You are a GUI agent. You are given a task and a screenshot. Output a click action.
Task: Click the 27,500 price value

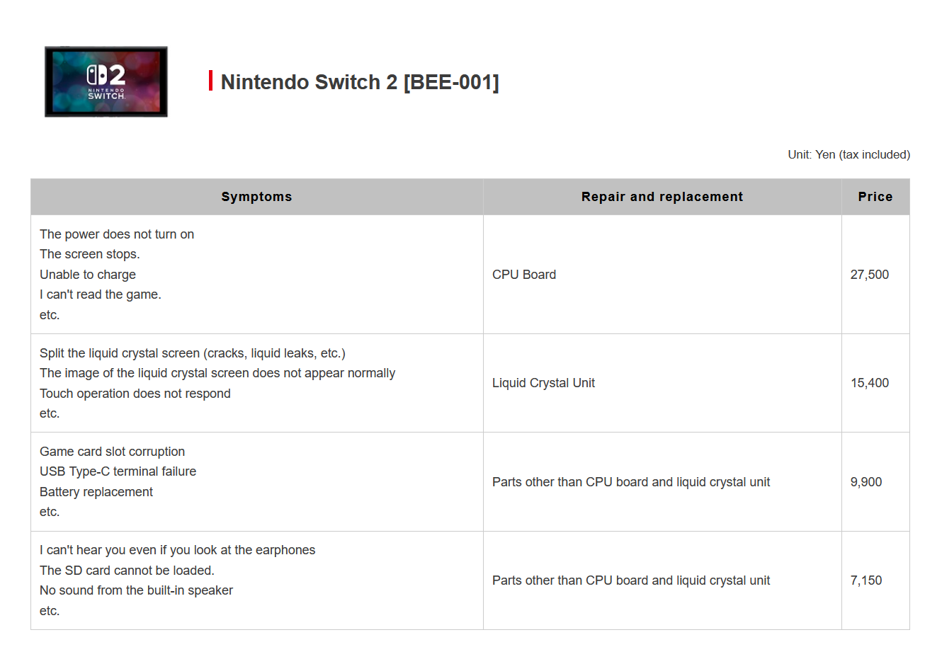(x=869, y=275)
